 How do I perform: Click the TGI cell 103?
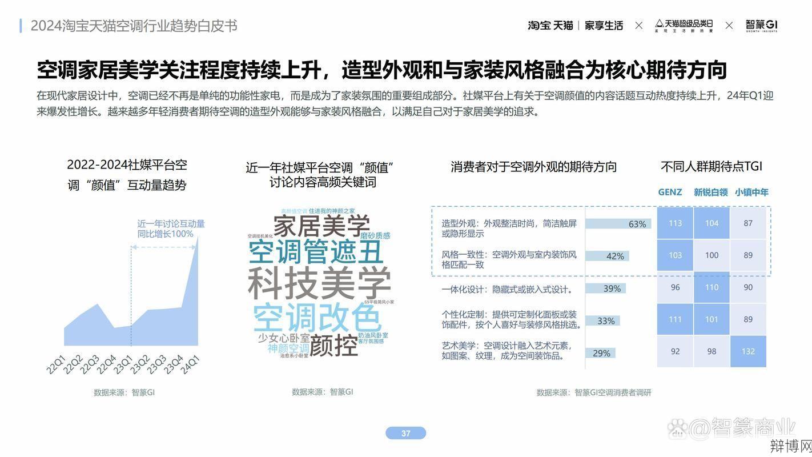(675, 255)
